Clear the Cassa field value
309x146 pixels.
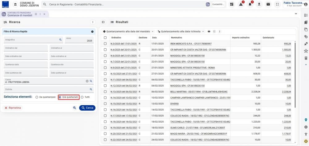pos(87,81)
